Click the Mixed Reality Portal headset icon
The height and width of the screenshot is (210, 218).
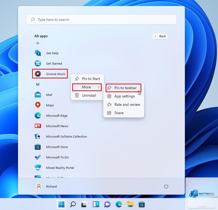click(38, 168)
